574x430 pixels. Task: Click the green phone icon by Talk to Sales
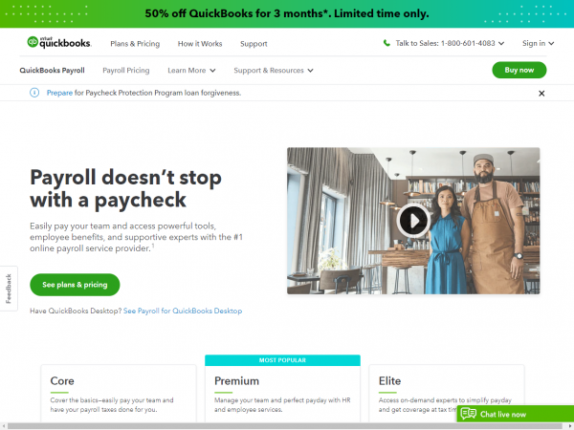click(386, 43)
